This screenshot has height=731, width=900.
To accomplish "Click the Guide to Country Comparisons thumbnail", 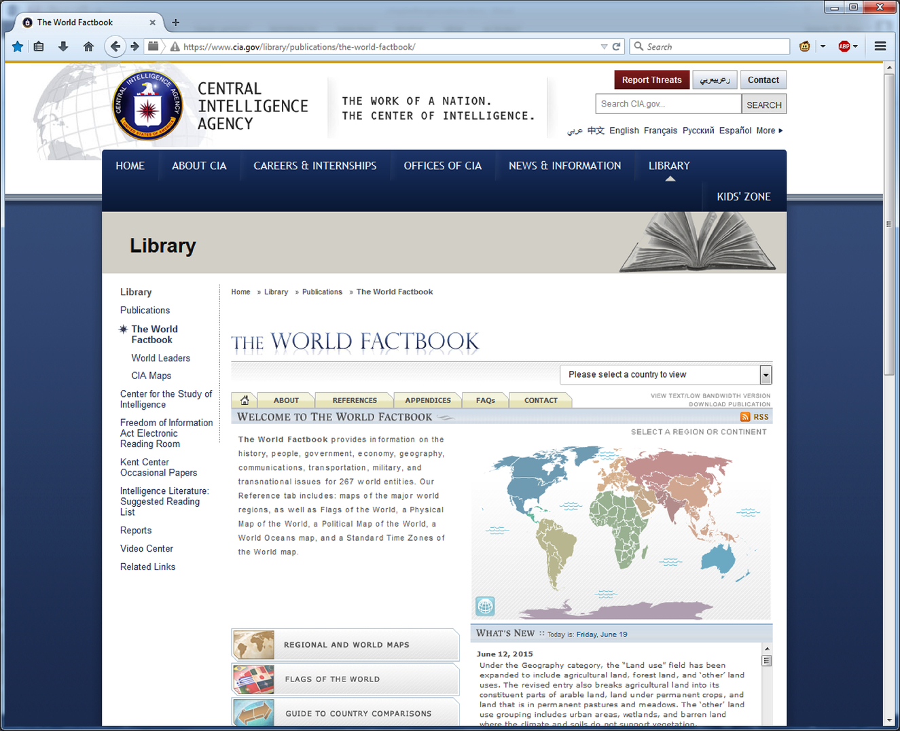I will (253, 713).
